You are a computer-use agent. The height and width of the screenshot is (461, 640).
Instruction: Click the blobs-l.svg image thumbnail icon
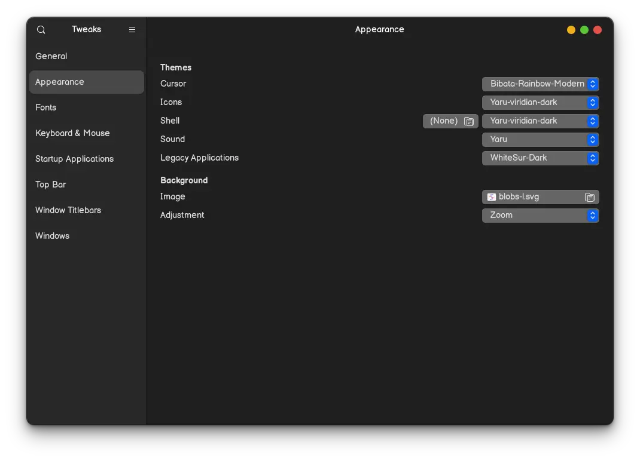492,197
